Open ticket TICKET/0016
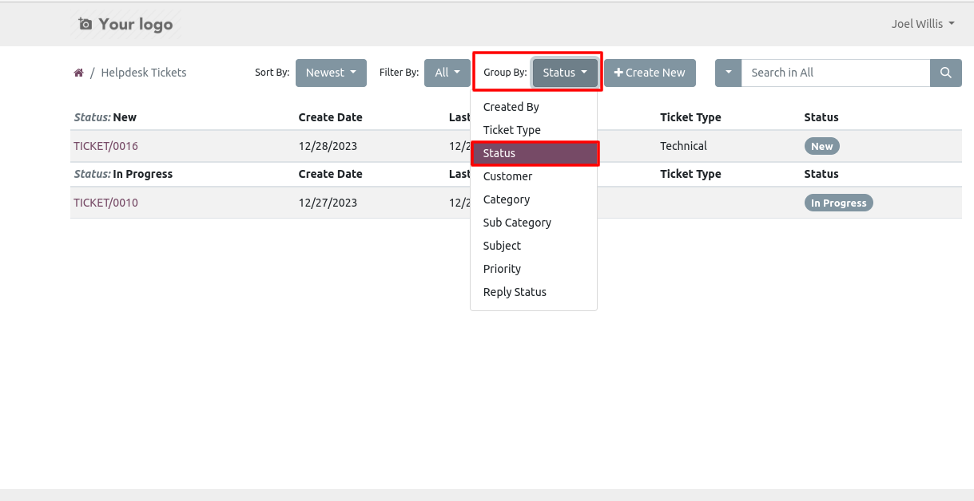974x501 pixels. pyautogui.click(x=105, y=146)
